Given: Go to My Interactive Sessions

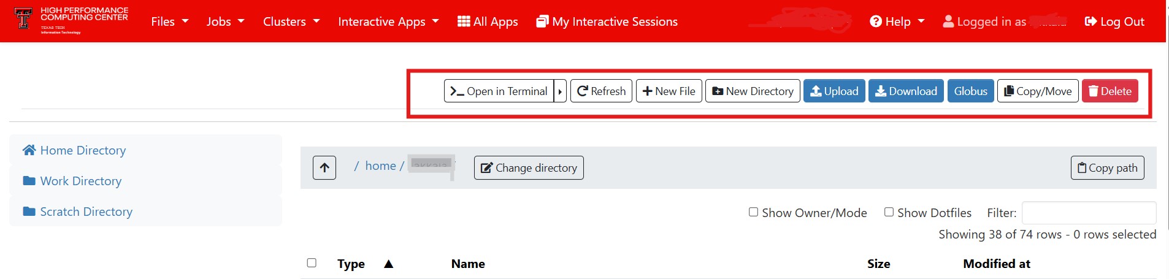Looking at the screenshot, I should 607,21.
